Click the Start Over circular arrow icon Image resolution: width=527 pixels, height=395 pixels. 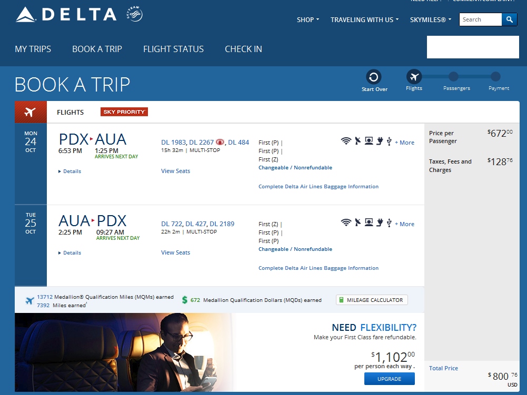374,77
